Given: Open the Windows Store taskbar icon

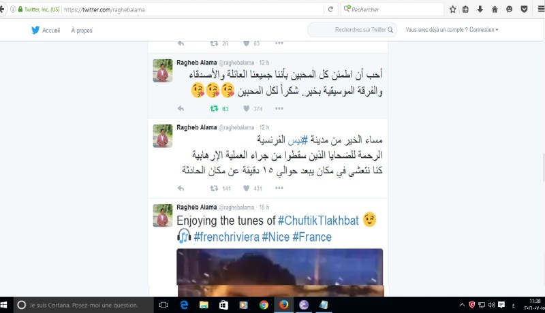Looking at the screenshot, I should click(x=223, y=305).
